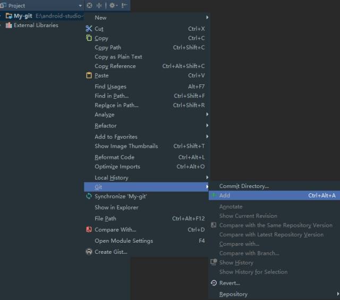The image size is (340, 300).
Task: Click the green plus Add icon
Action: click(x=214, y=195)
